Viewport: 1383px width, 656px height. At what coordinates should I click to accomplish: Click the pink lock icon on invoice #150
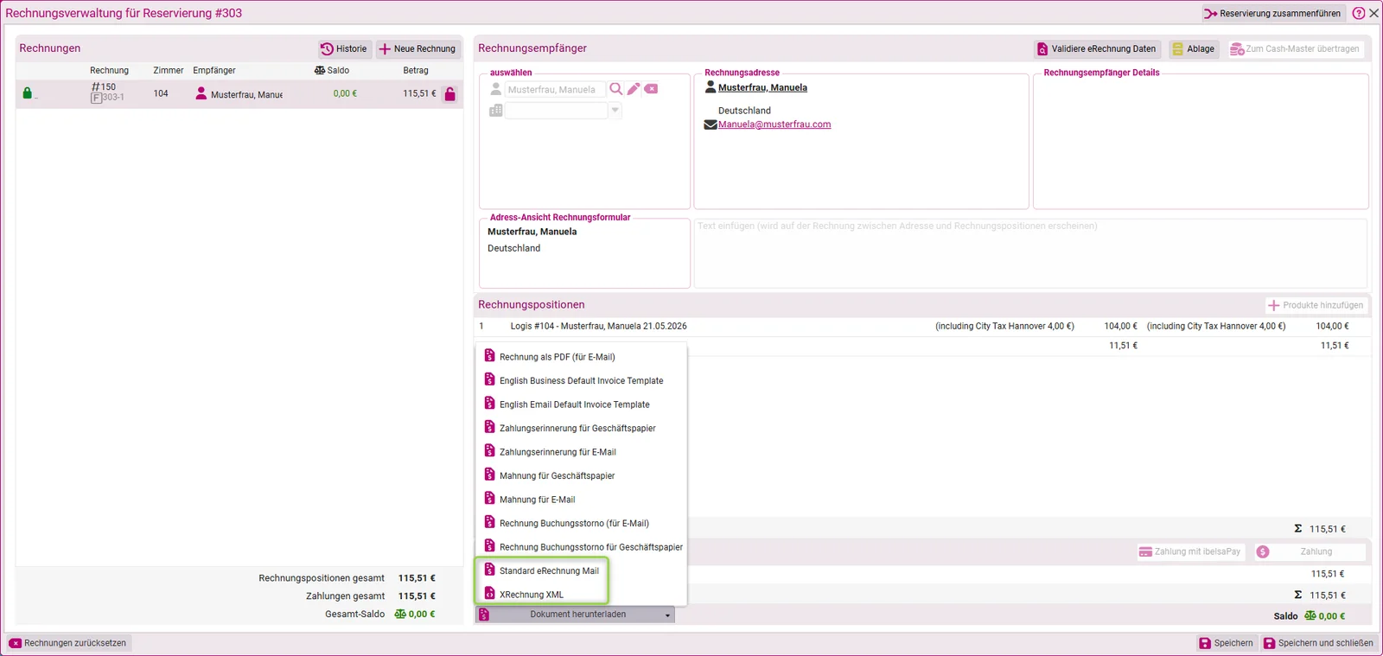pos(449,94)
